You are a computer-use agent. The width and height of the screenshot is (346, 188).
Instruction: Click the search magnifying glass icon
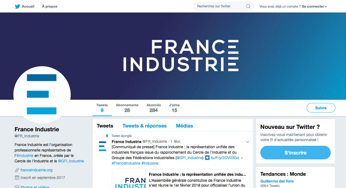pyautogui.click(x=248, y=6)
